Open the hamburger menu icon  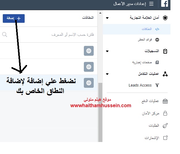point(151,4)
